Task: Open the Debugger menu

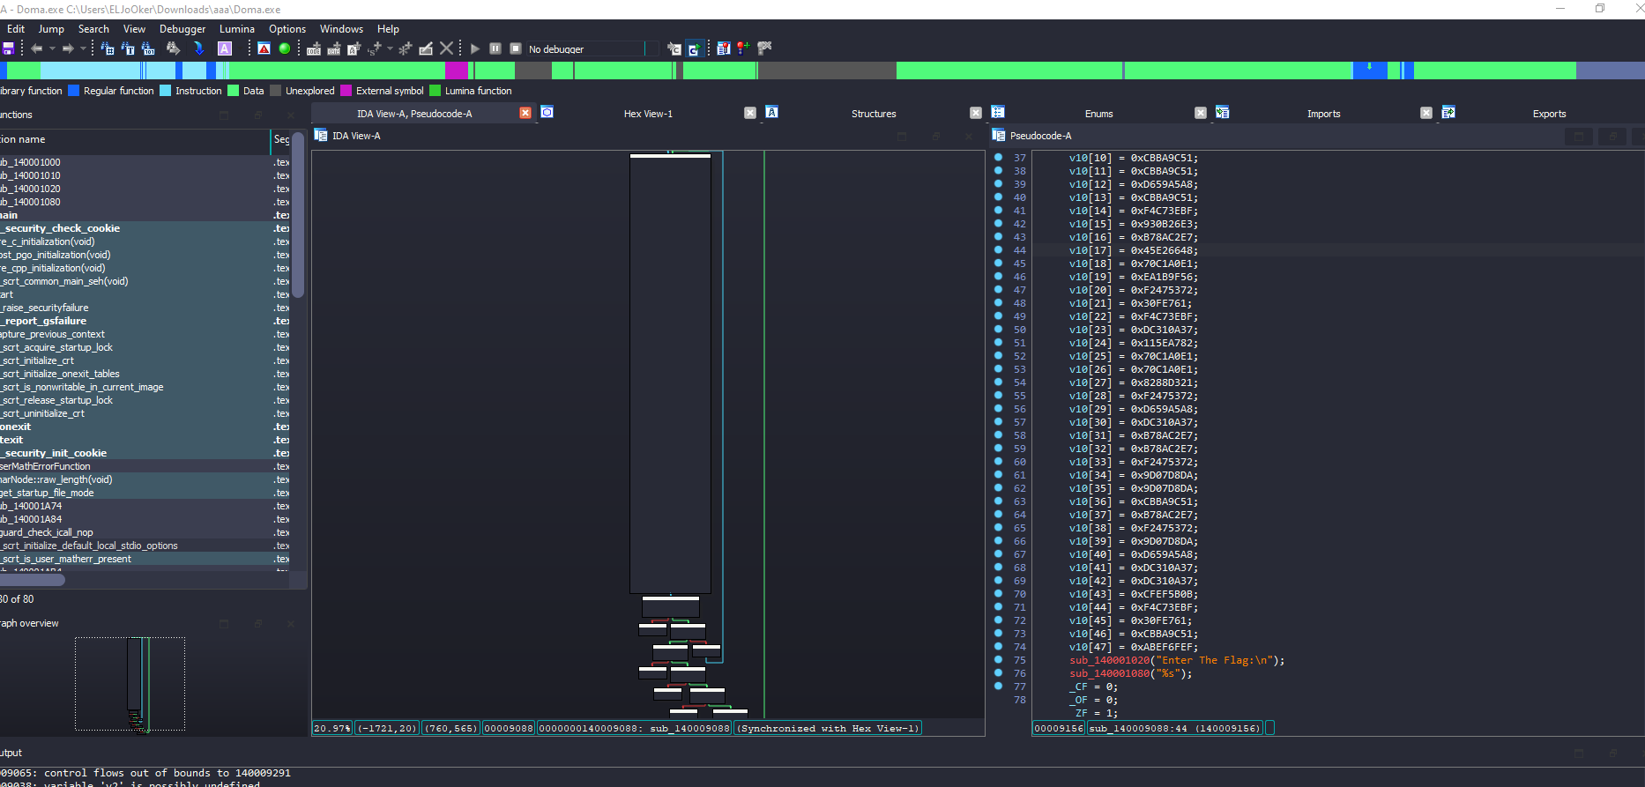Action: tap(182, 29)
